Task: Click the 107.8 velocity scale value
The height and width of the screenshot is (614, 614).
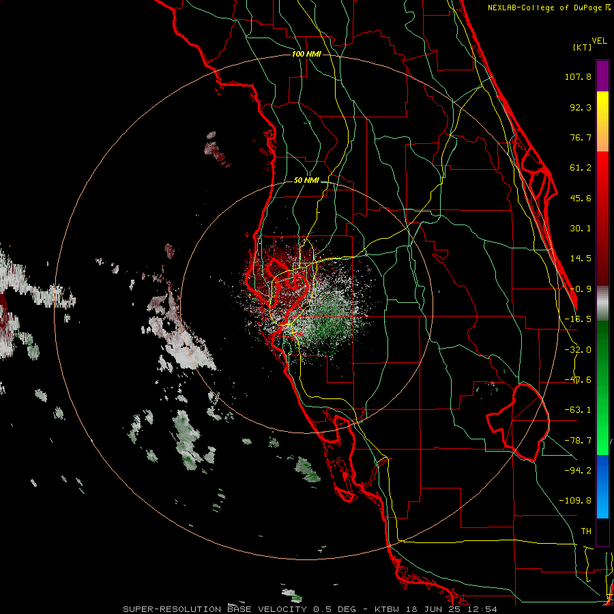Action: point(578,76)
